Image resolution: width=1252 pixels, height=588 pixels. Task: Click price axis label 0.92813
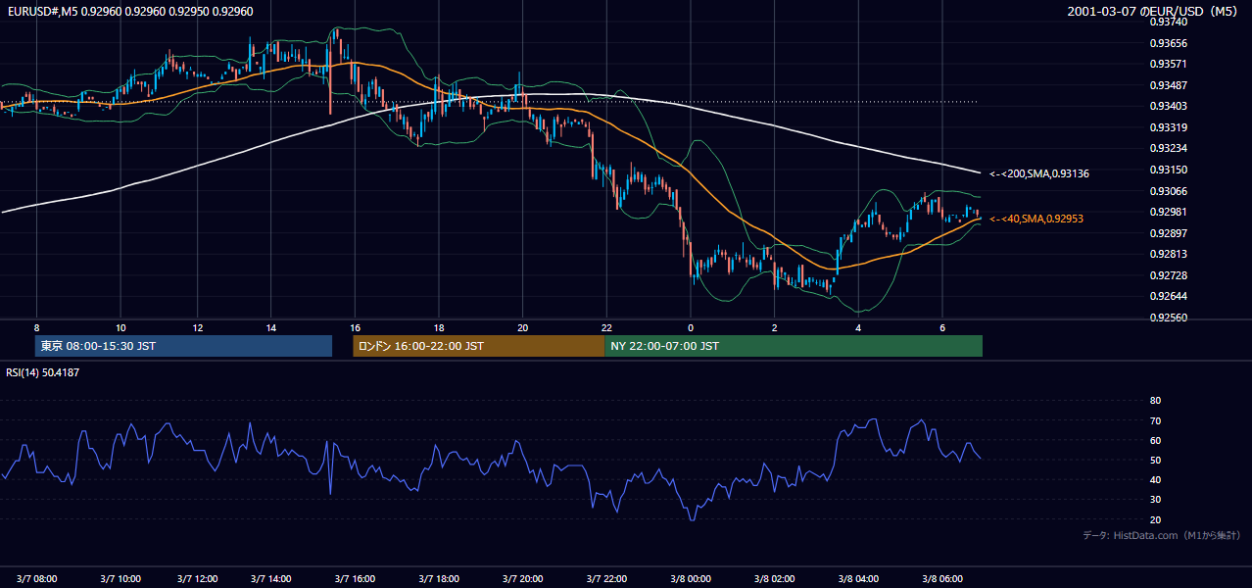(x=1170, y=254)
